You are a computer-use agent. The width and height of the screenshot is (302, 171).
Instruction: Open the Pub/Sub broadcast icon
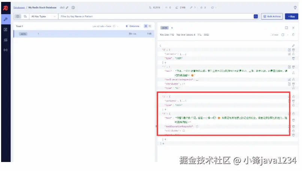coord(6,50)
